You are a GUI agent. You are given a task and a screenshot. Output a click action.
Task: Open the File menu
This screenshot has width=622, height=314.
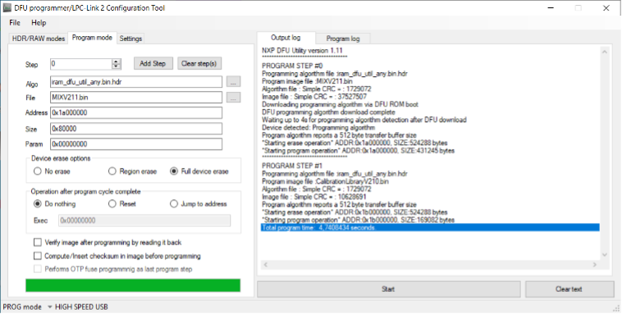15,23
